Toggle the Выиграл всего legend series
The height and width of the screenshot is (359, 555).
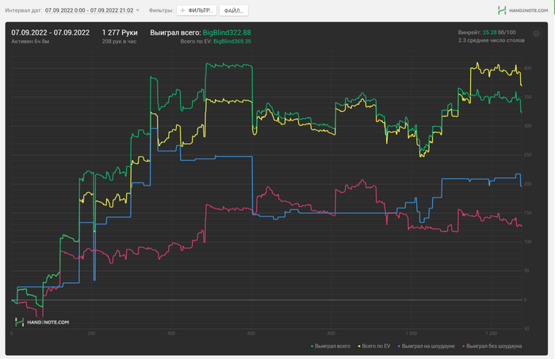pos(331,346)
